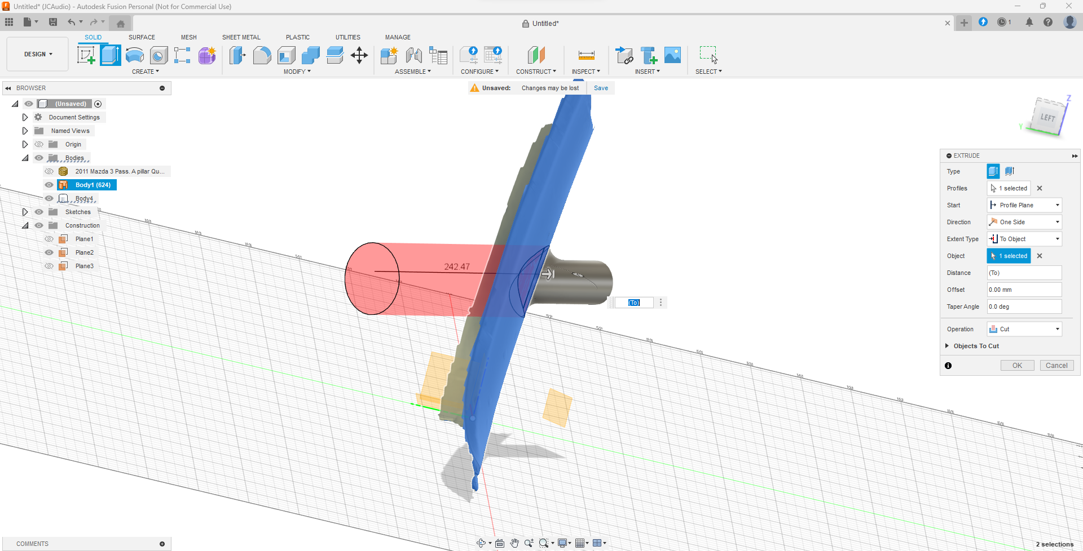Image resolution: width=1083 pixels, height=551 pixels.
Task: Open the Press Pull tool
Action: coord(237,55)
